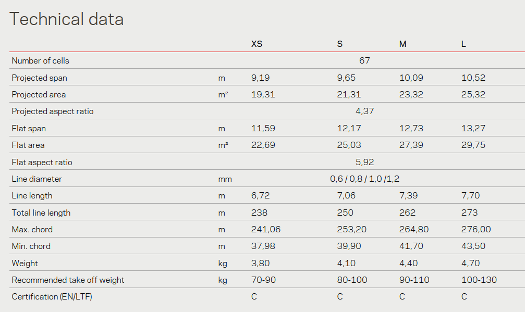Select the S size column header
525x312 pixels.
pyautogui.click(x=340, y=44)
